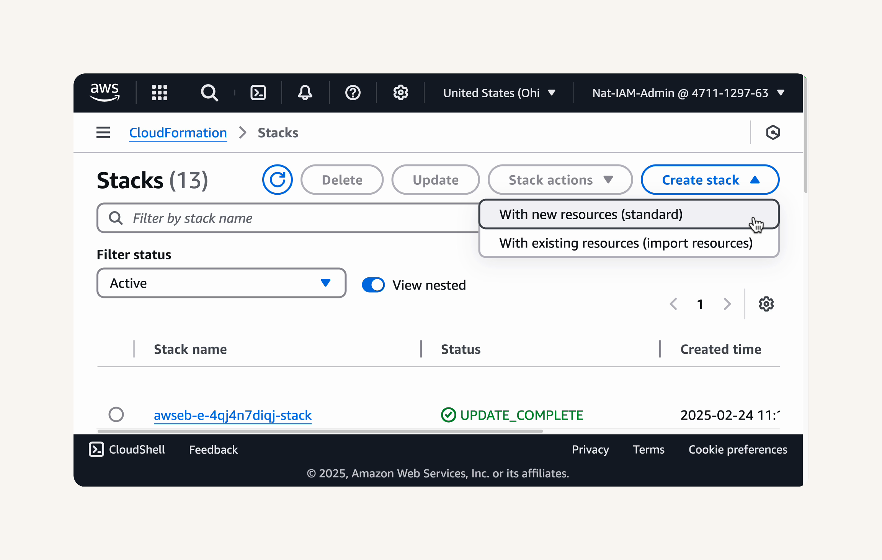Open CloudShell in the footer
Viewport: 882px width, 560px height.
127,449
